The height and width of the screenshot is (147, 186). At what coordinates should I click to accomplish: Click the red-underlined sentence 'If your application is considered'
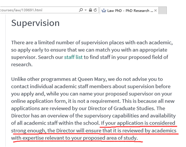(138, 123)
